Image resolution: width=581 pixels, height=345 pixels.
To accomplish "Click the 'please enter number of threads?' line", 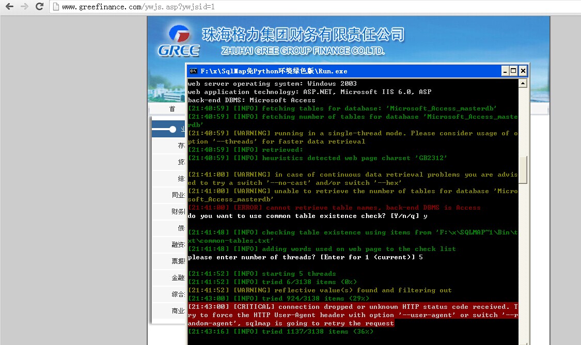I will click(x=305, y=257).
